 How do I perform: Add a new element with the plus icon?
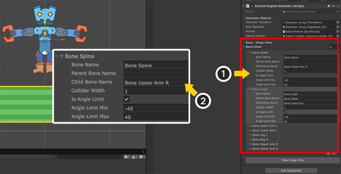(328, 154)
